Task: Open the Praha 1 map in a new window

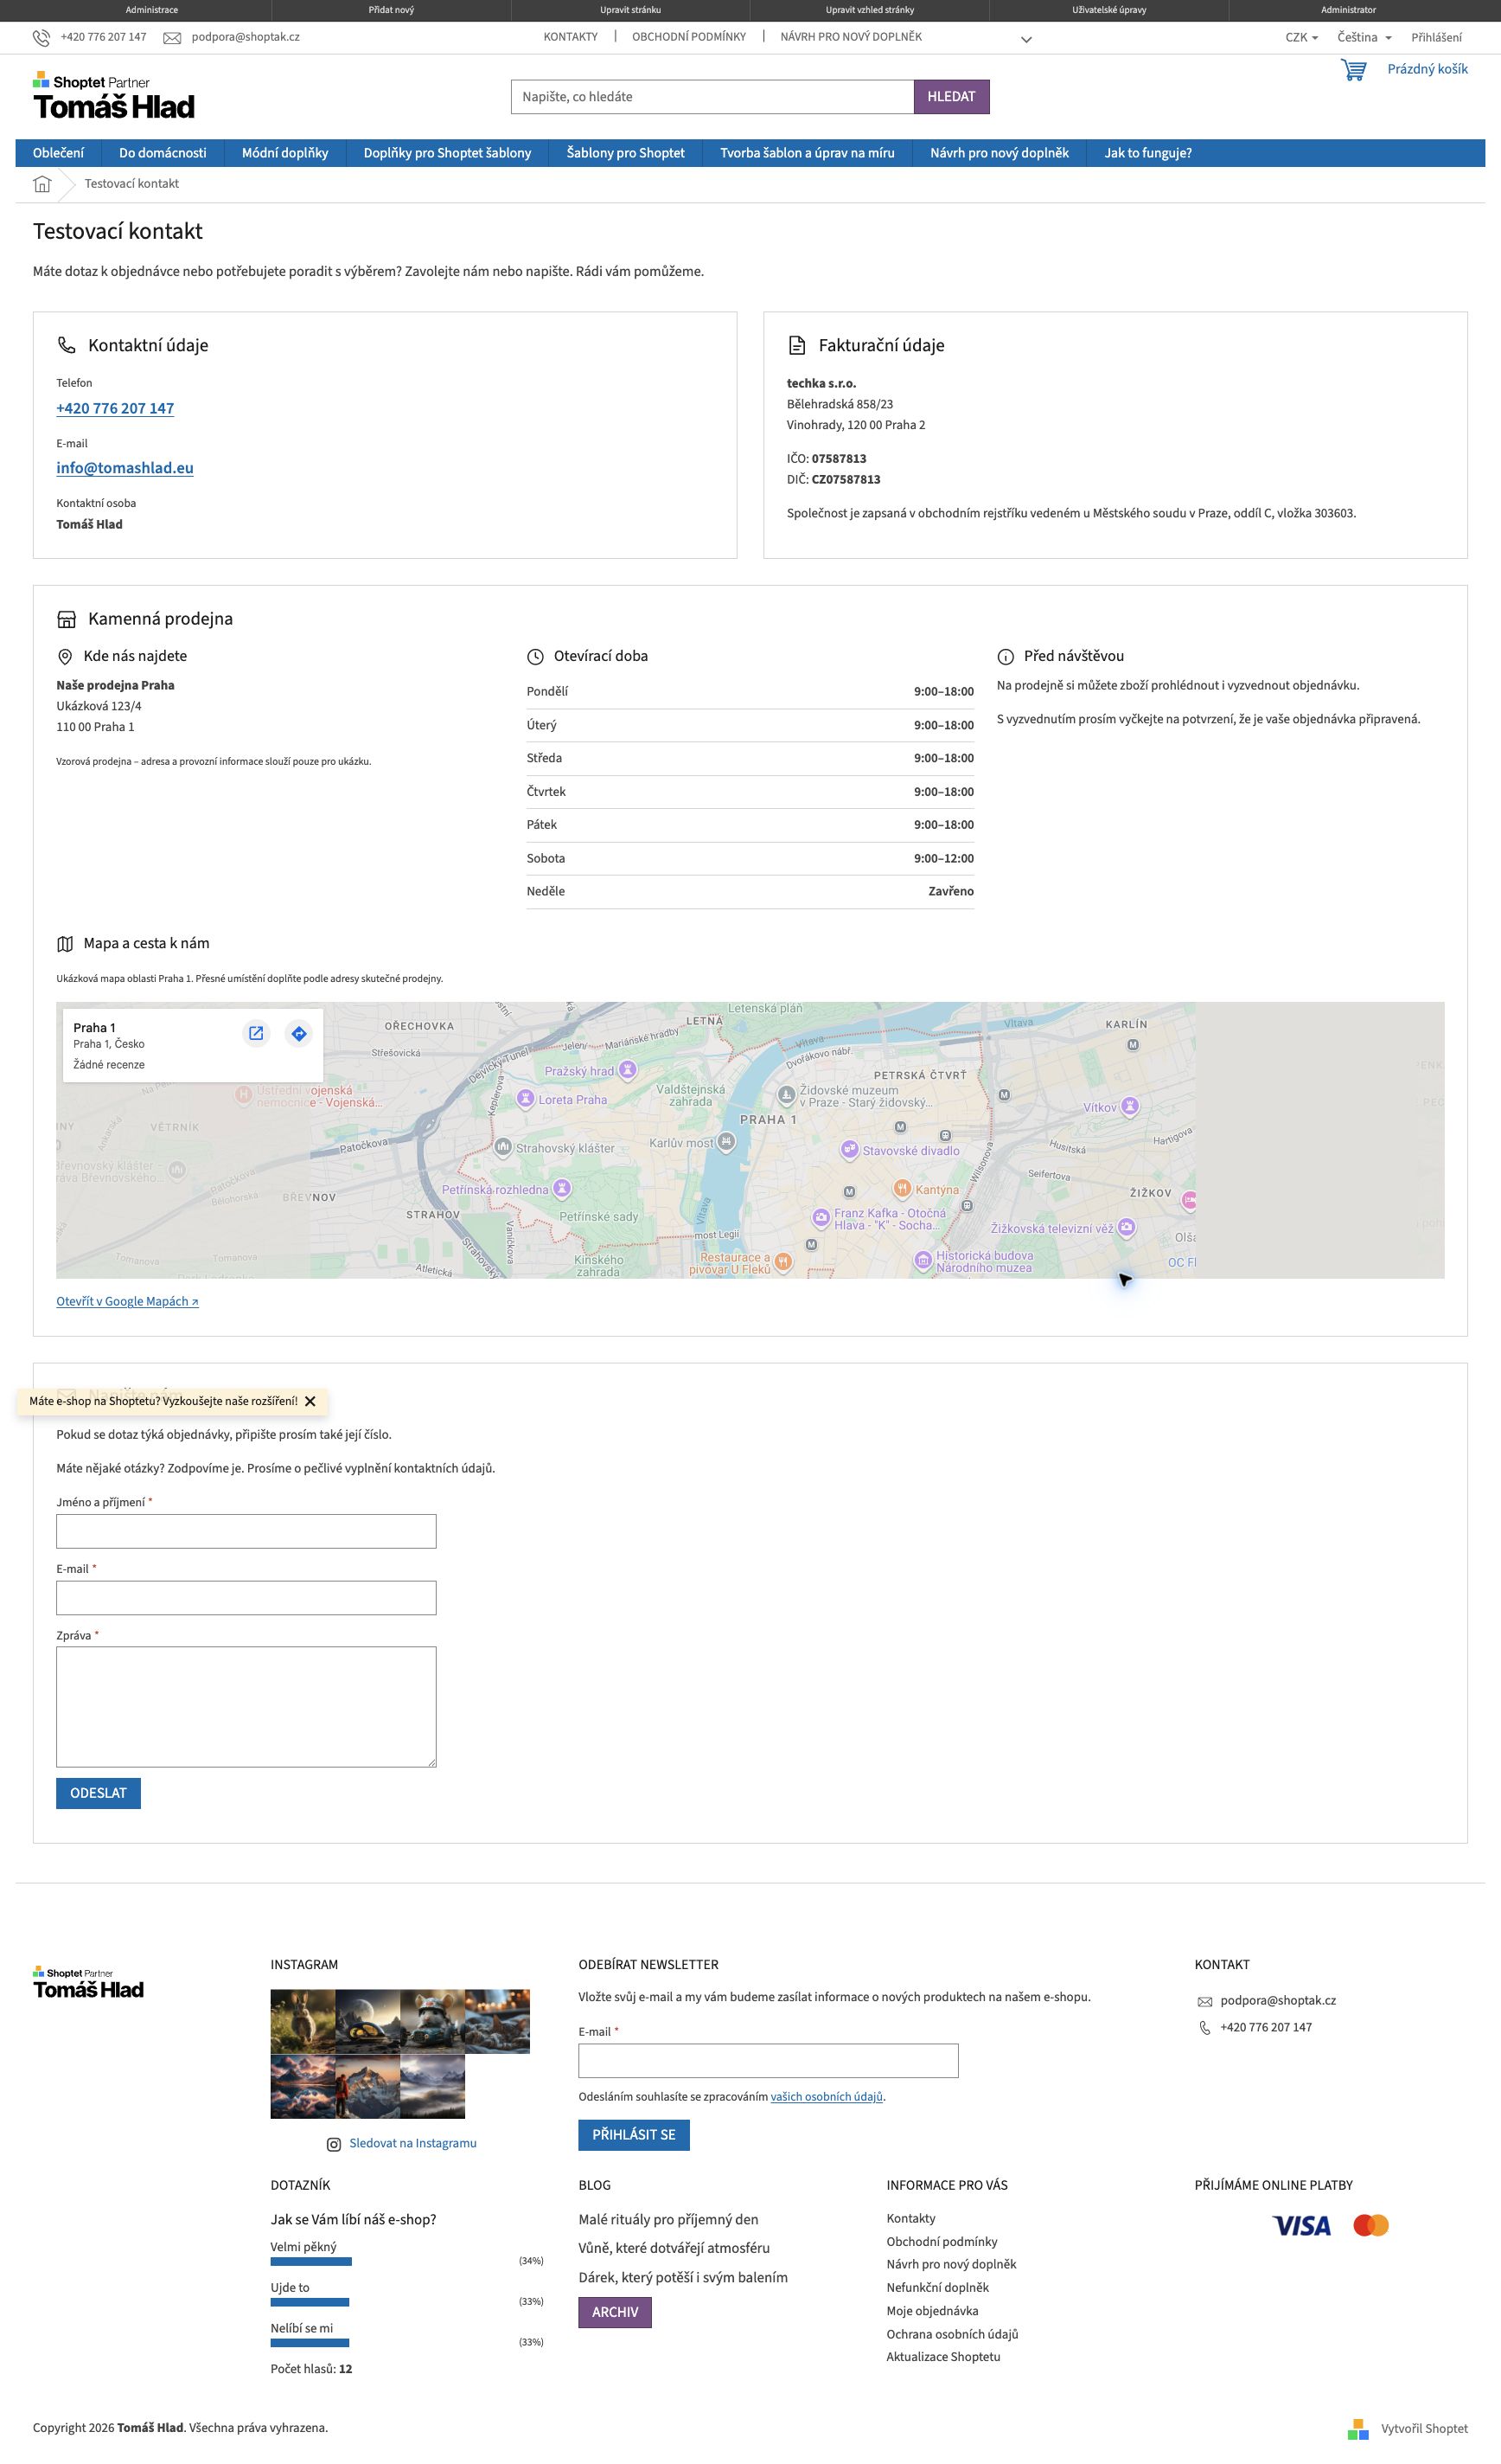Action: point(256,1033)
